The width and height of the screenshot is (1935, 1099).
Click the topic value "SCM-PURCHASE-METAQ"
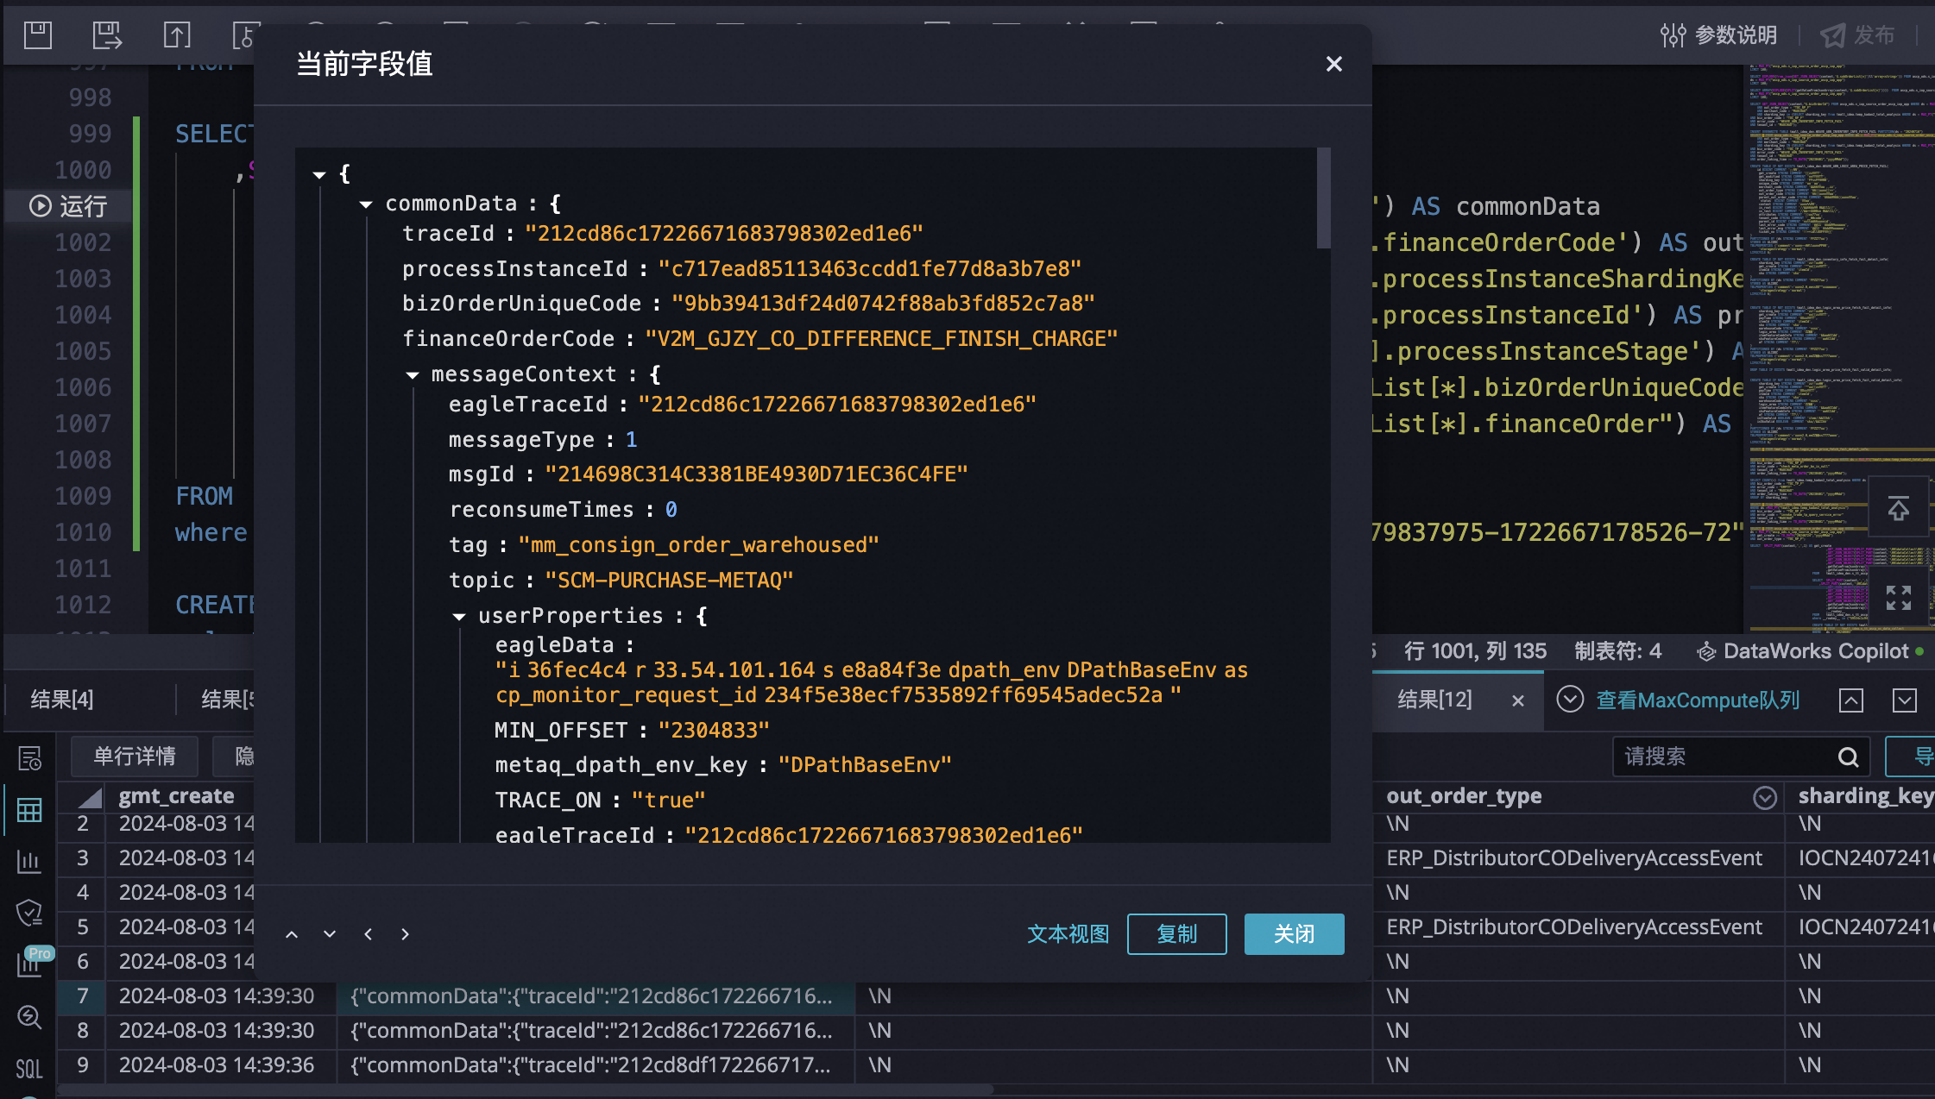[x=669, y=581]
